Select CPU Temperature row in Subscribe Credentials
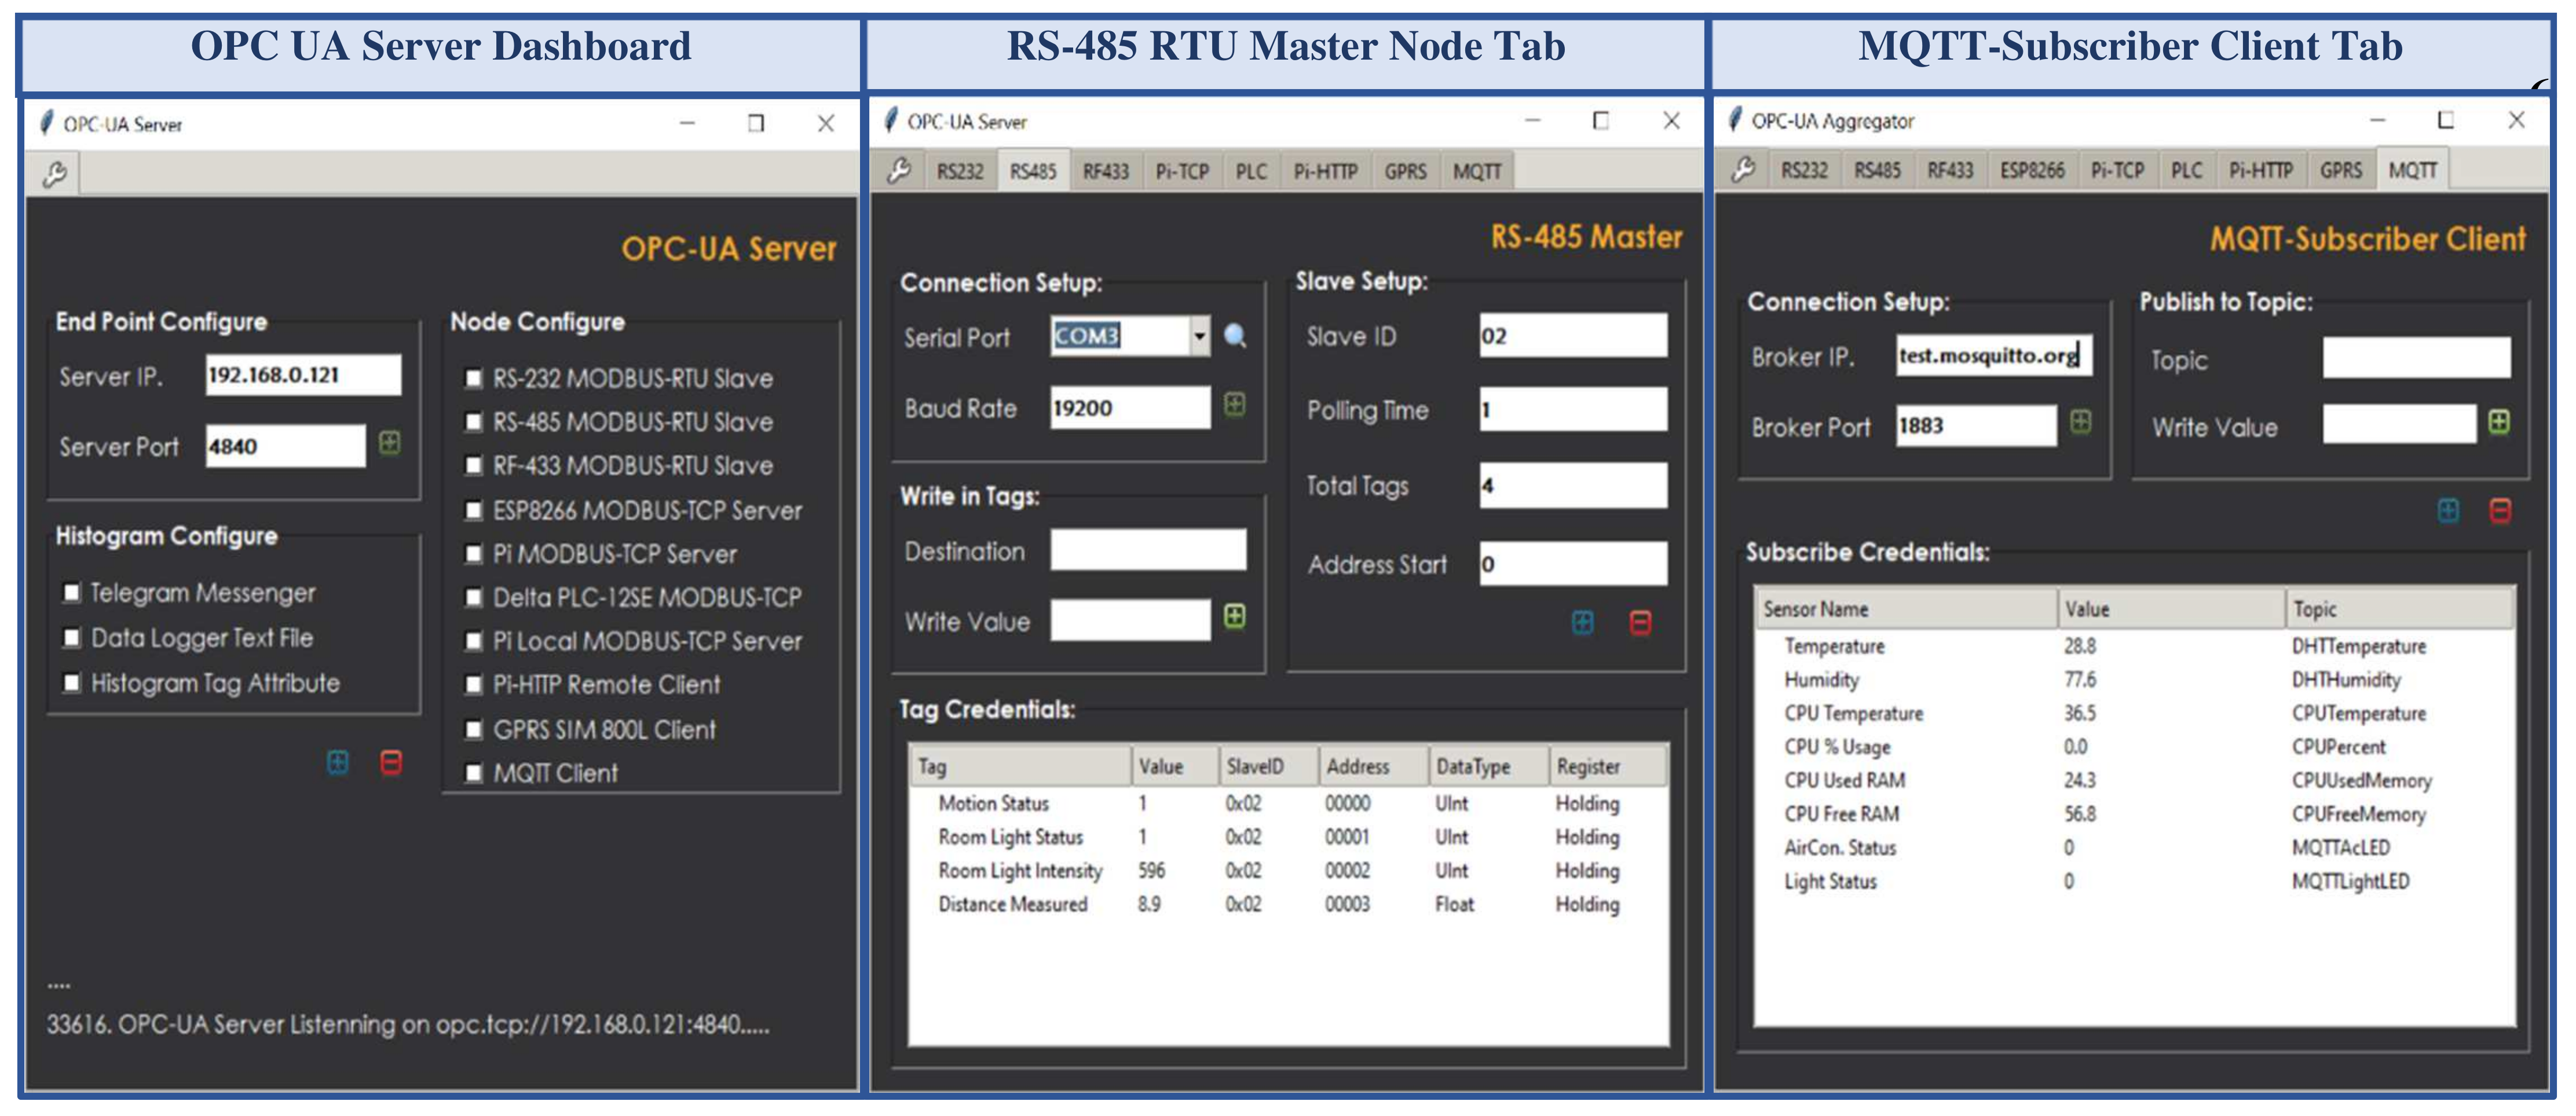This screenshot has width=2576, height=1116. [x=2134, y=713]
